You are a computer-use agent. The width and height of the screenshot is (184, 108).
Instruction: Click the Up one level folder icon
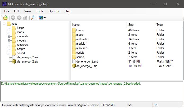click(x=25, y=18)
